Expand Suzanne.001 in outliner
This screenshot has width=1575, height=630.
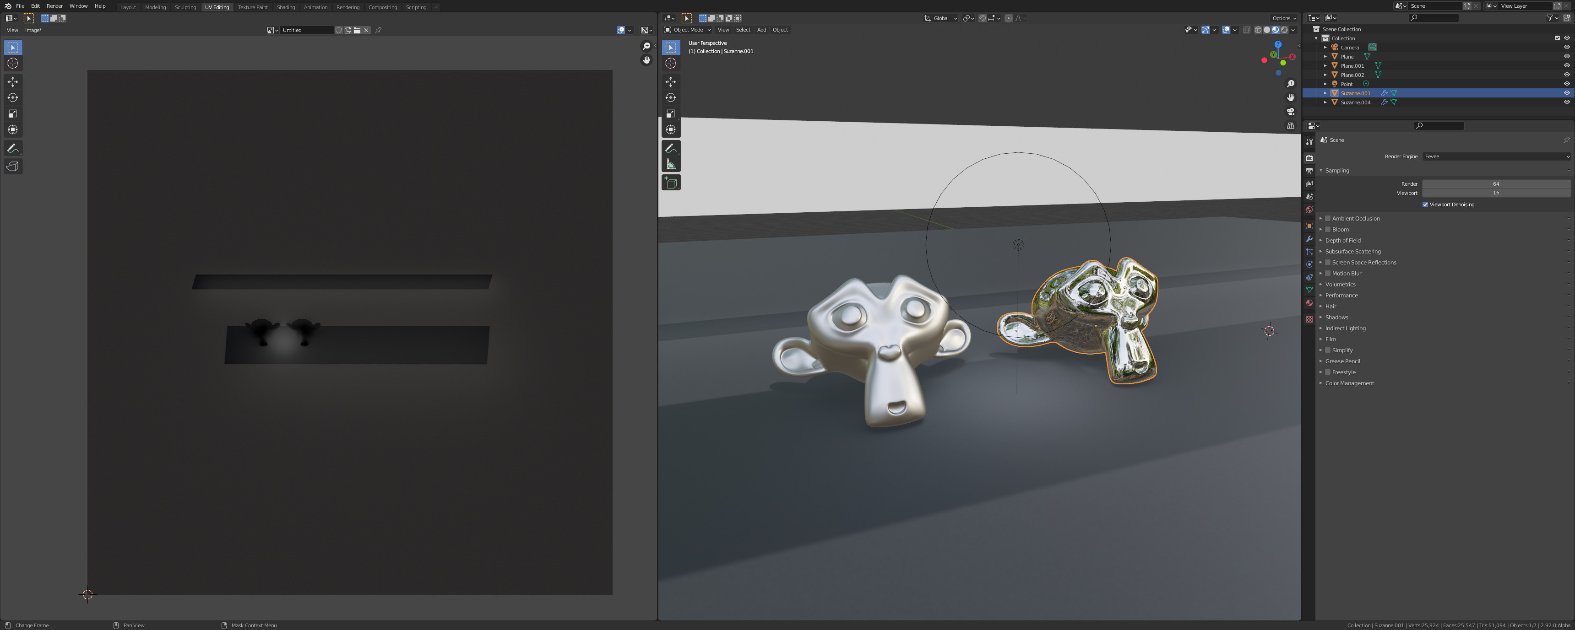point(1325,93)
